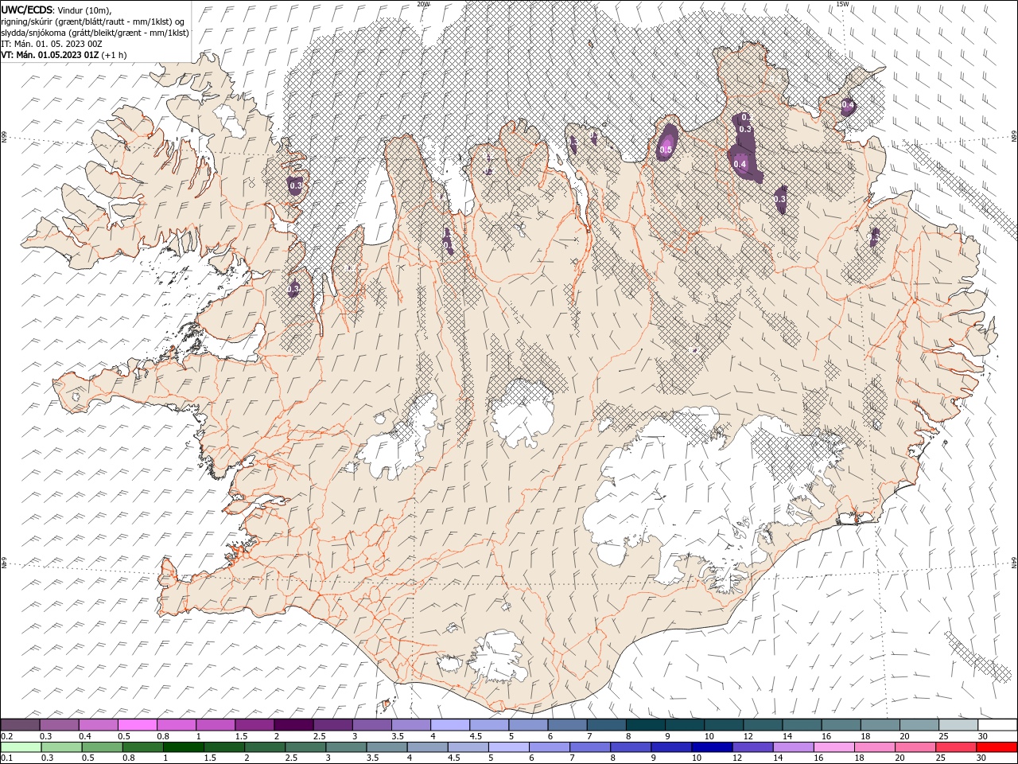
Task: Click the lavender snow swatch between 4 and 4.5
Action: [x=449, y=725]
